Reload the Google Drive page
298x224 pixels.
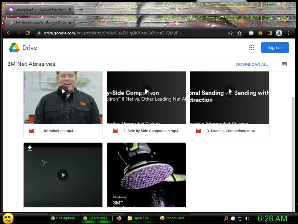coord(28,33)
